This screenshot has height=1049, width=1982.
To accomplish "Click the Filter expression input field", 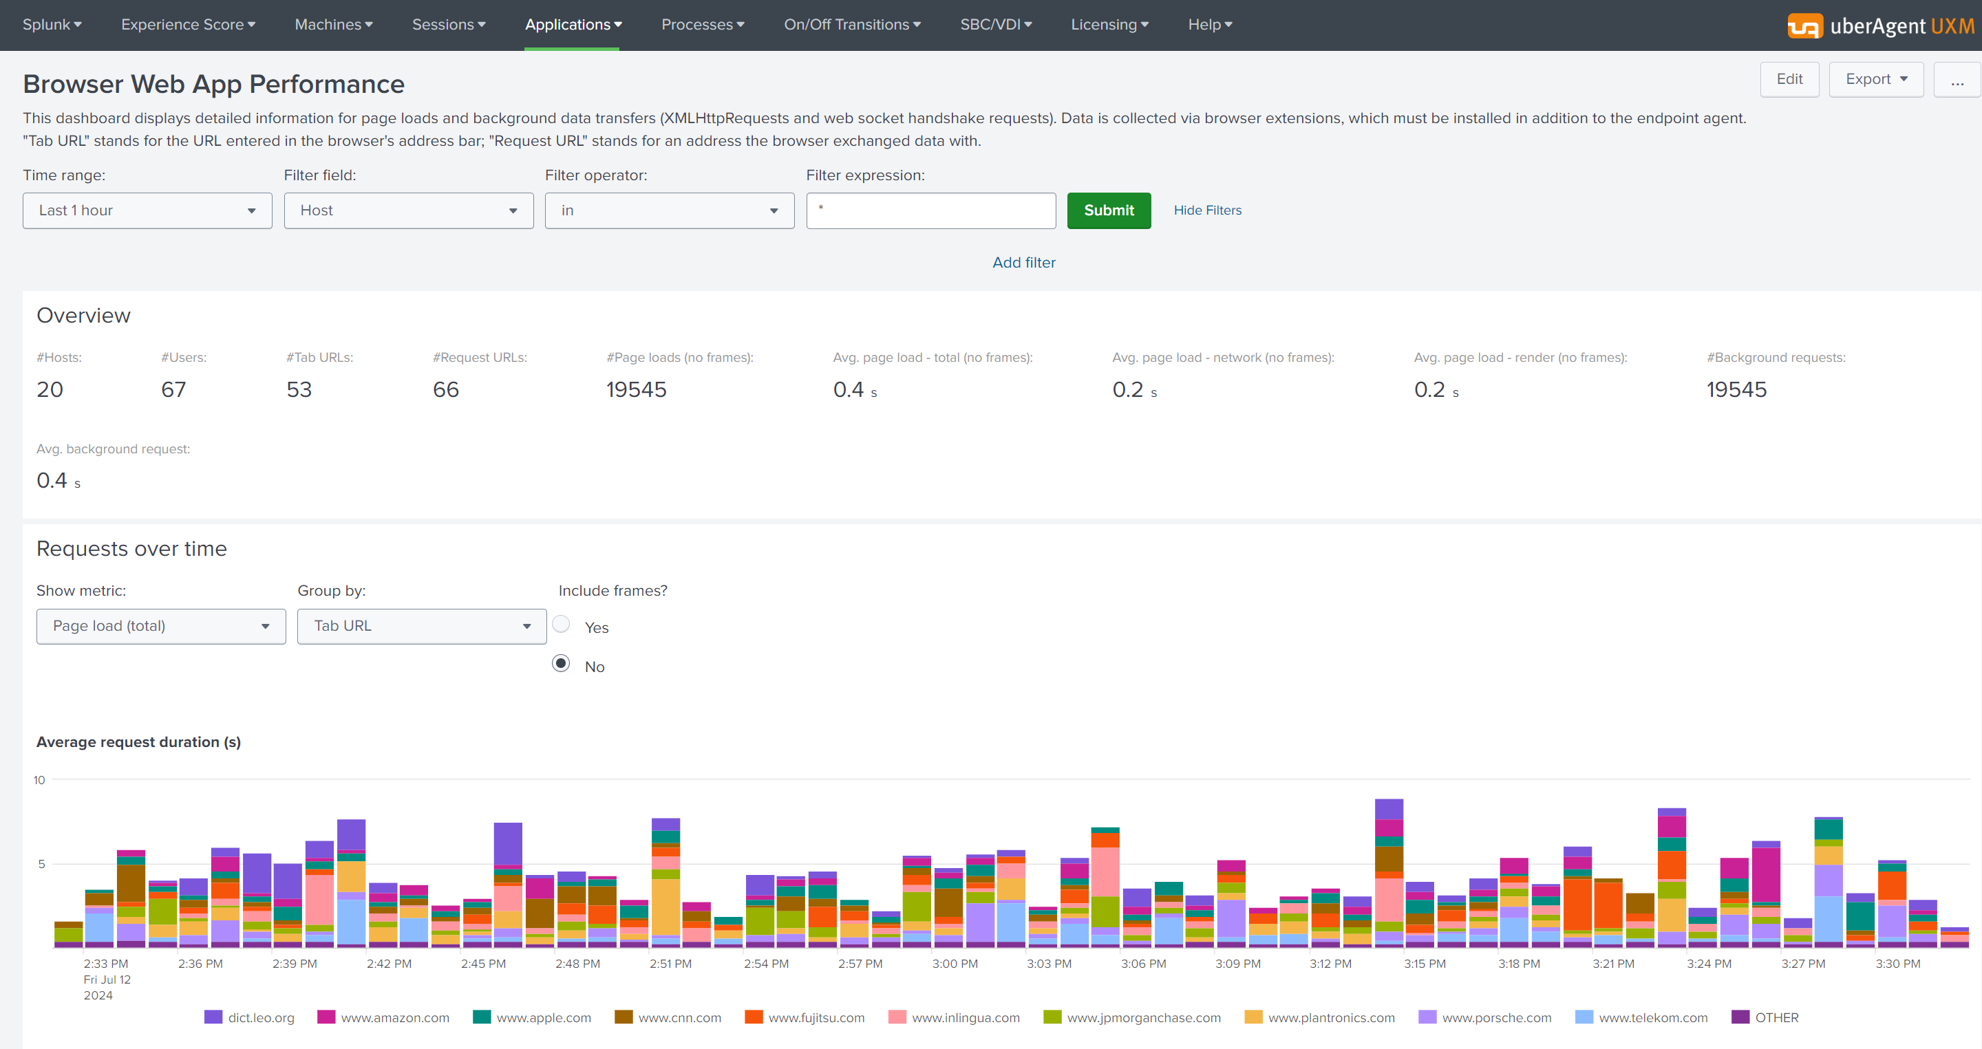I will [930, 210].
